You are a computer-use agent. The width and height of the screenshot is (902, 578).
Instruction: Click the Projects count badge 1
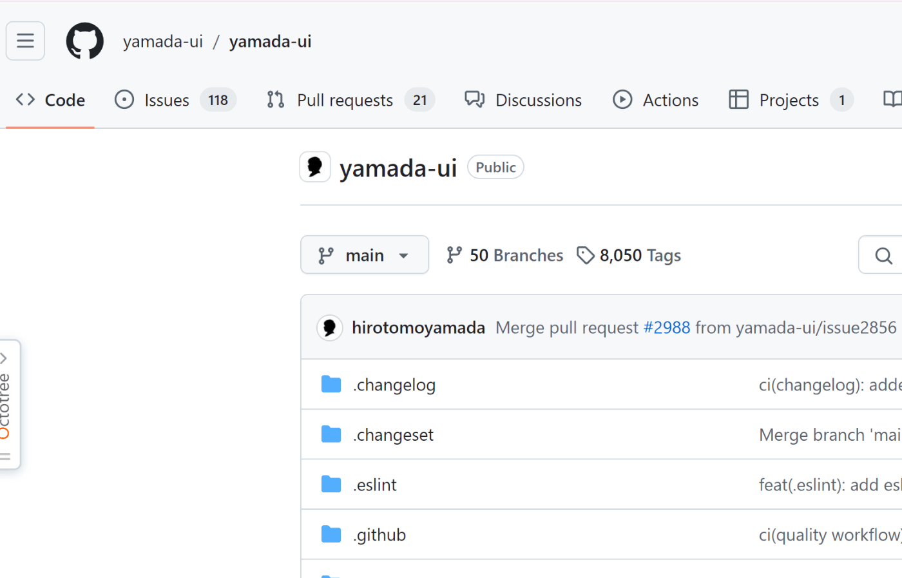[x=841, y=100]
